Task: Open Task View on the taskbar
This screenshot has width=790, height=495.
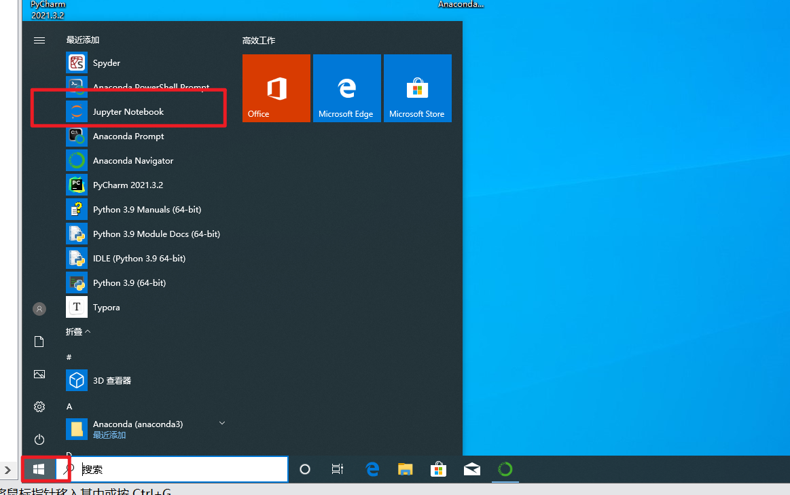Action: click(338, 469)
